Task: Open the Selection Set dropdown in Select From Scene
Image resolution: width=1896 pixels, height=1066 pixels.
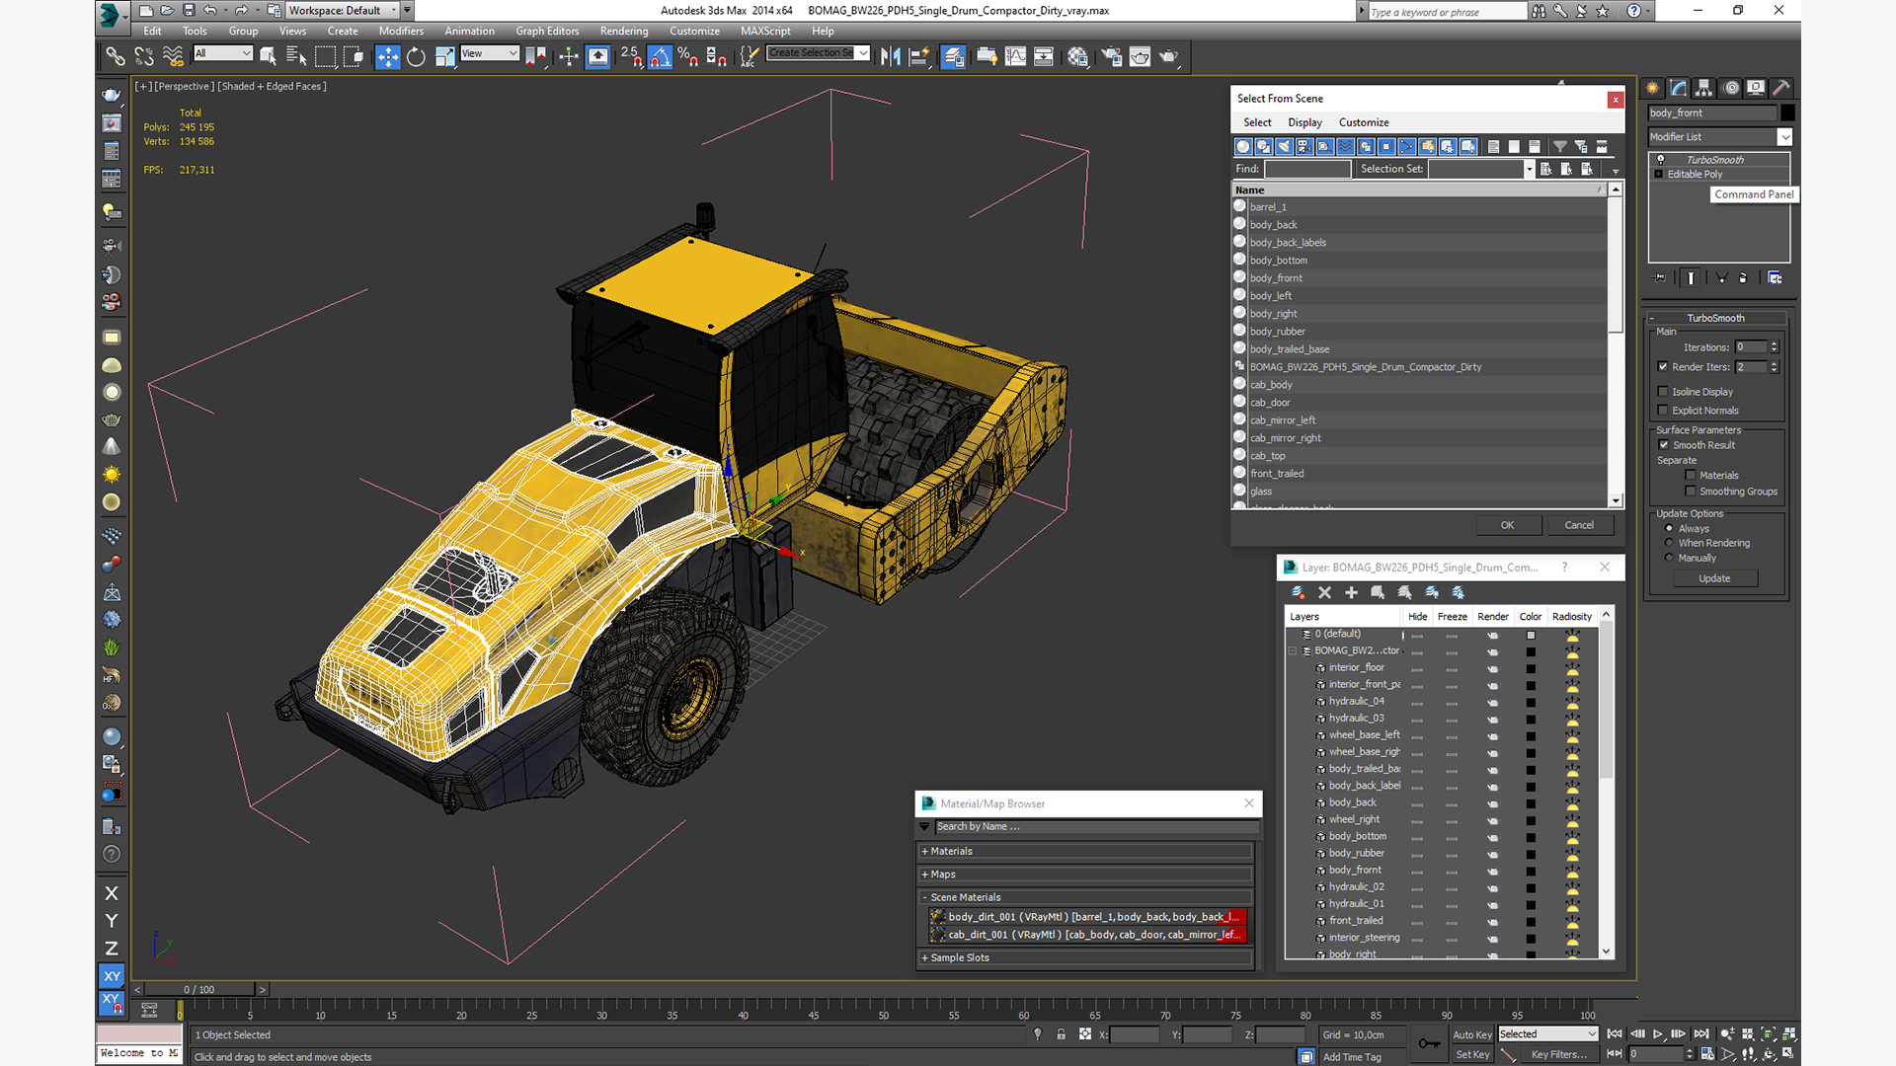Action: click(1529, 170)
